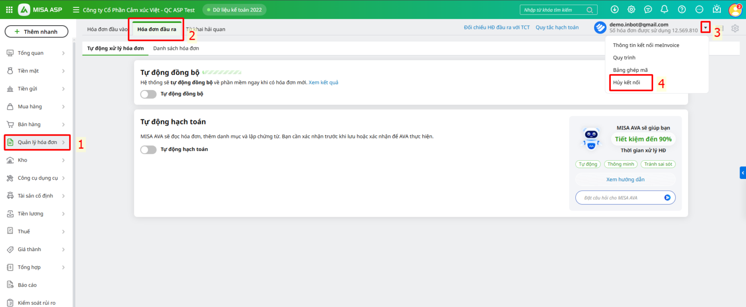
Task: Open the app launcher grid icon
Action: click(9, 10)
